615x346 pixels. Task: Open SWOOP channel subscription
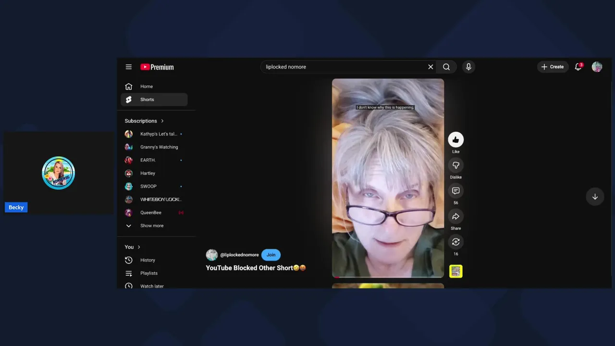(154, 186)
